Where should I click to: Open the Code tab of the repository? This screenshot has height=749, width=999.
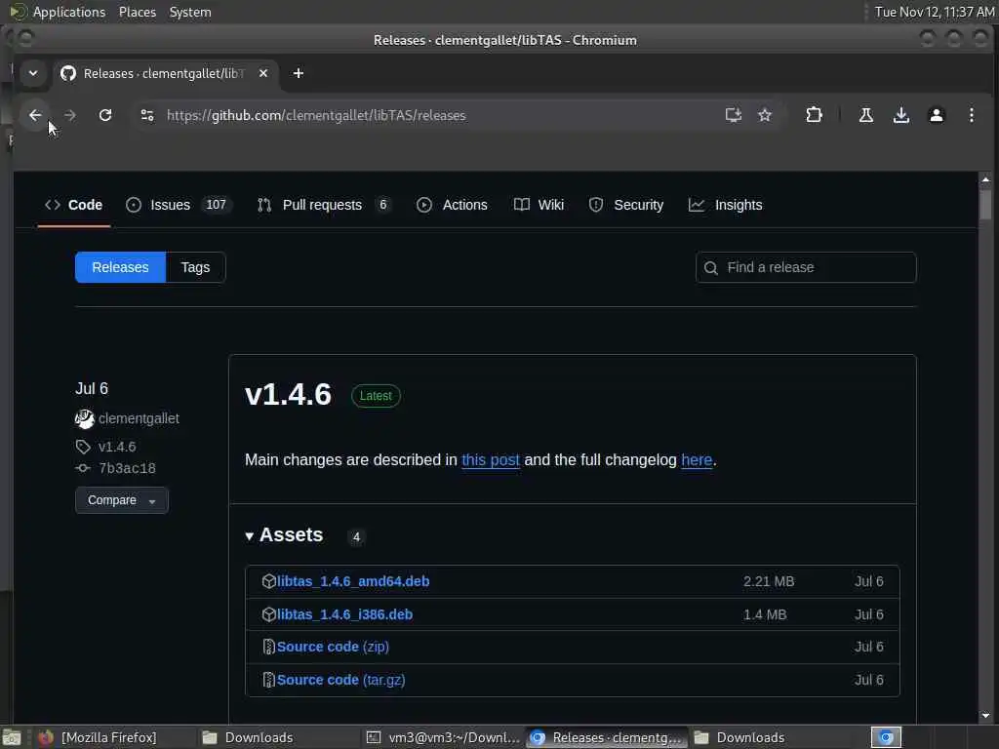tap(74, 205)
